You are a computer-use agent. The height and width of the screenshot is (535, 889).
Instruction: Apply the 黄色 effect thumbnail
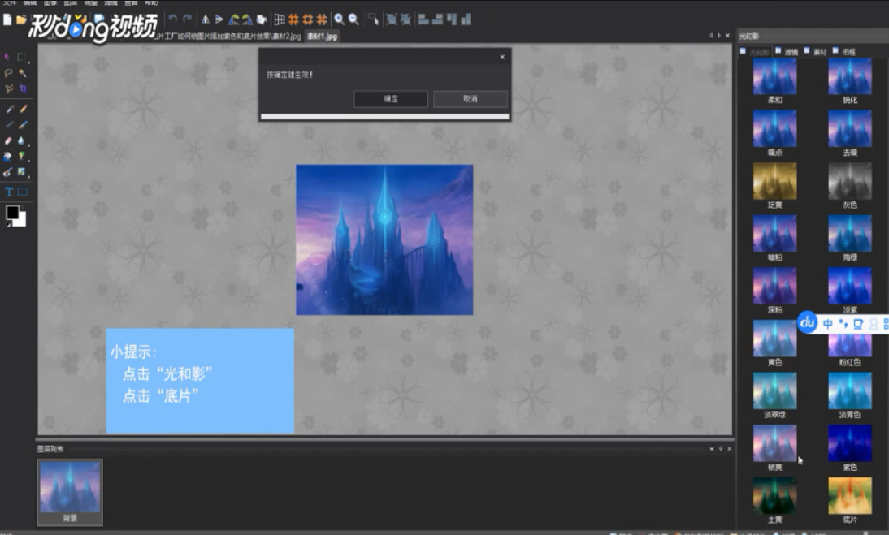click(x=774, y=339)
